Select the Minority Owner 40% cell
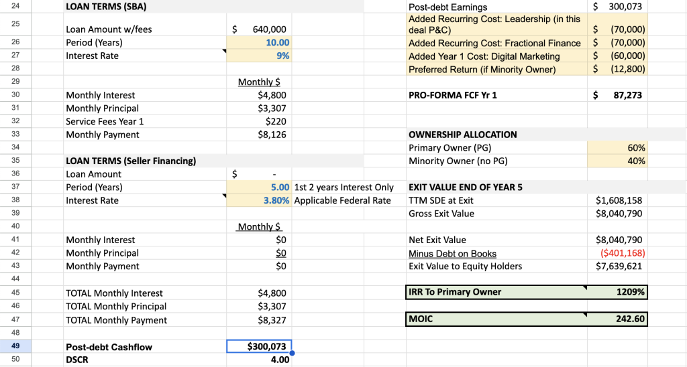The image size is (687, 367). click(x=617, y=161)
